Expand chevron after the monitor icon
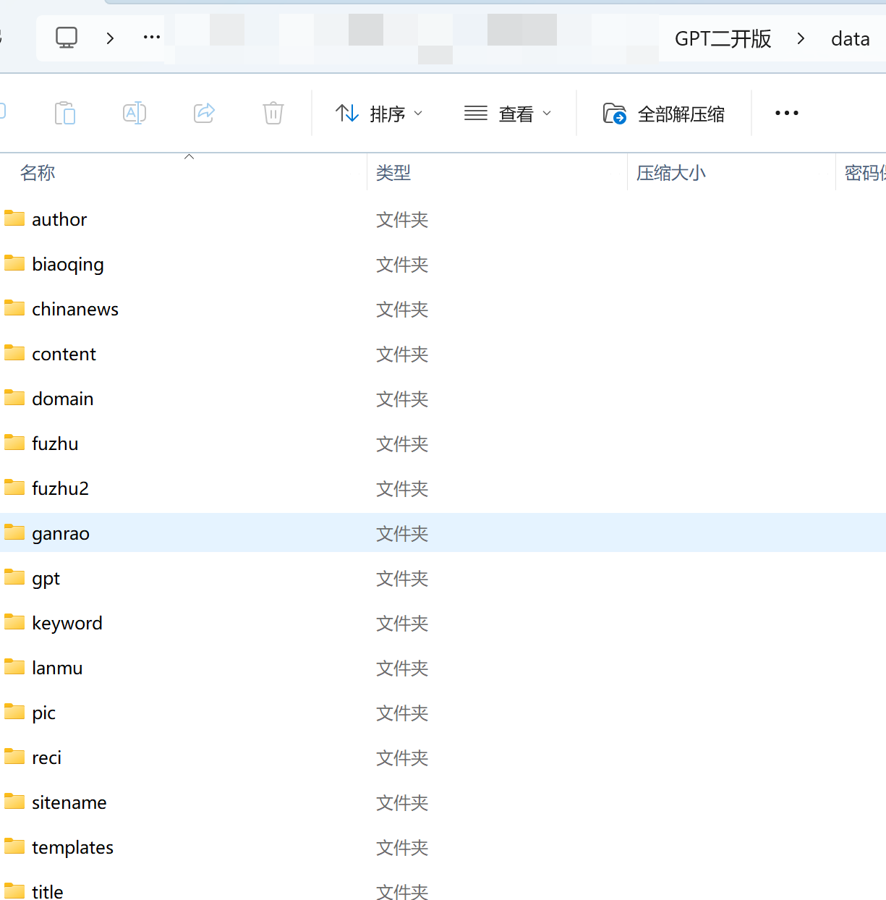Viewport: 886px width, 900px height. (x=110, y=38)
